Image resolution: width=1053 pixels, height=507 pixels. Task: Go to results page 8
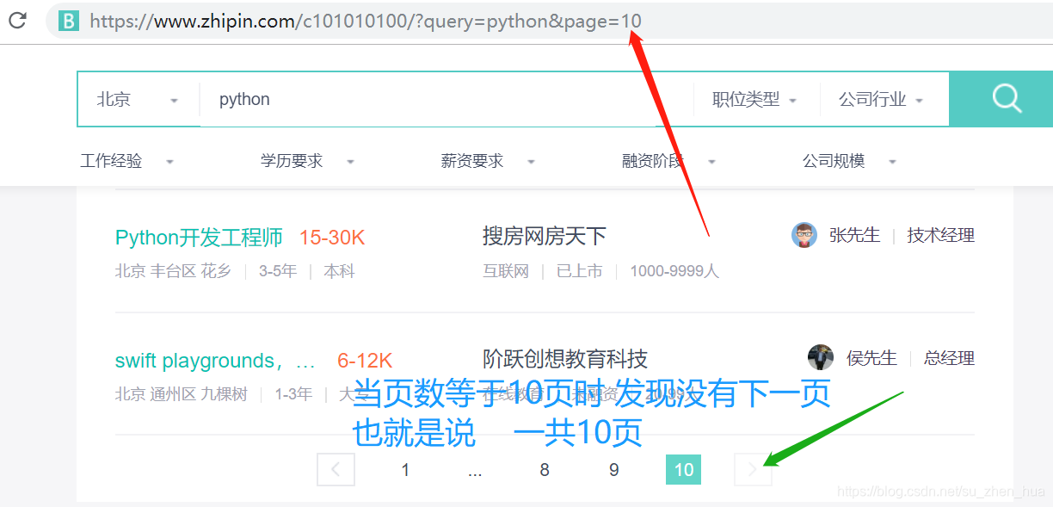tap(545, 469)
